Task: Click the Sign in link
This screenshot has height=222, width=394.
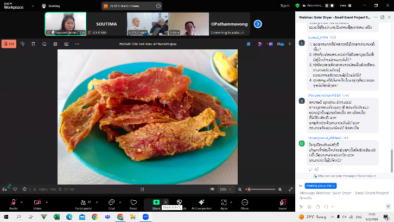Action: click(285, 6)
